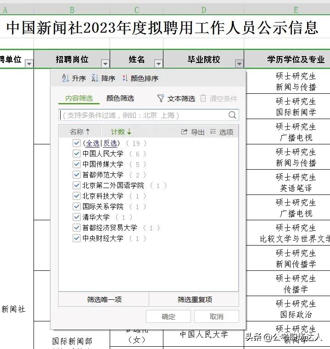This screenshot has width=330, height=349.
Task: Click the 国际新闻部 cell
Action: (x=72, y=341)
